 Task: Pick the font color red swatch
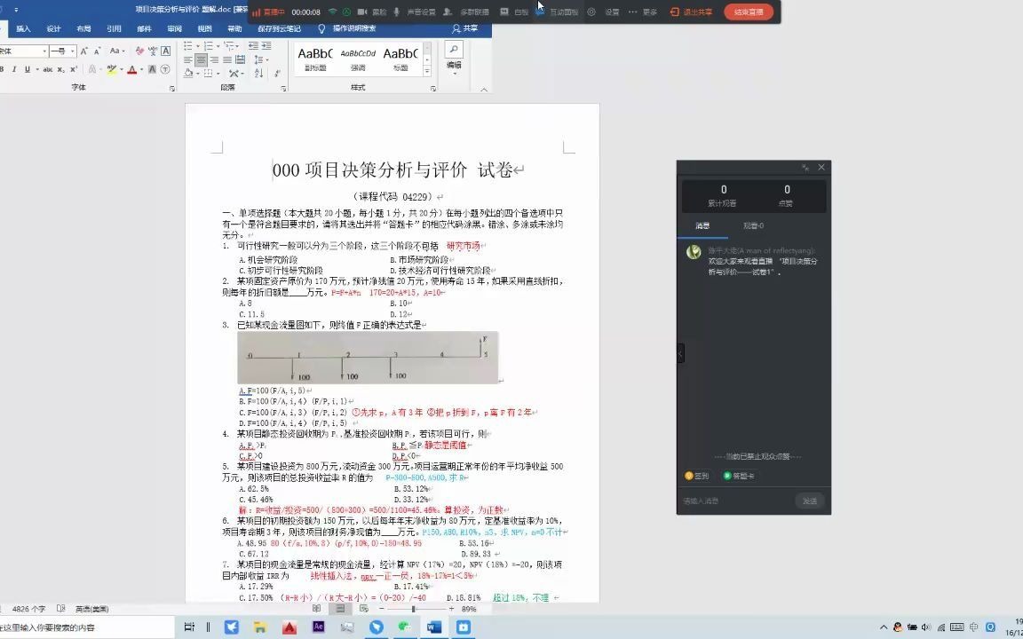[x=130, y=68]
